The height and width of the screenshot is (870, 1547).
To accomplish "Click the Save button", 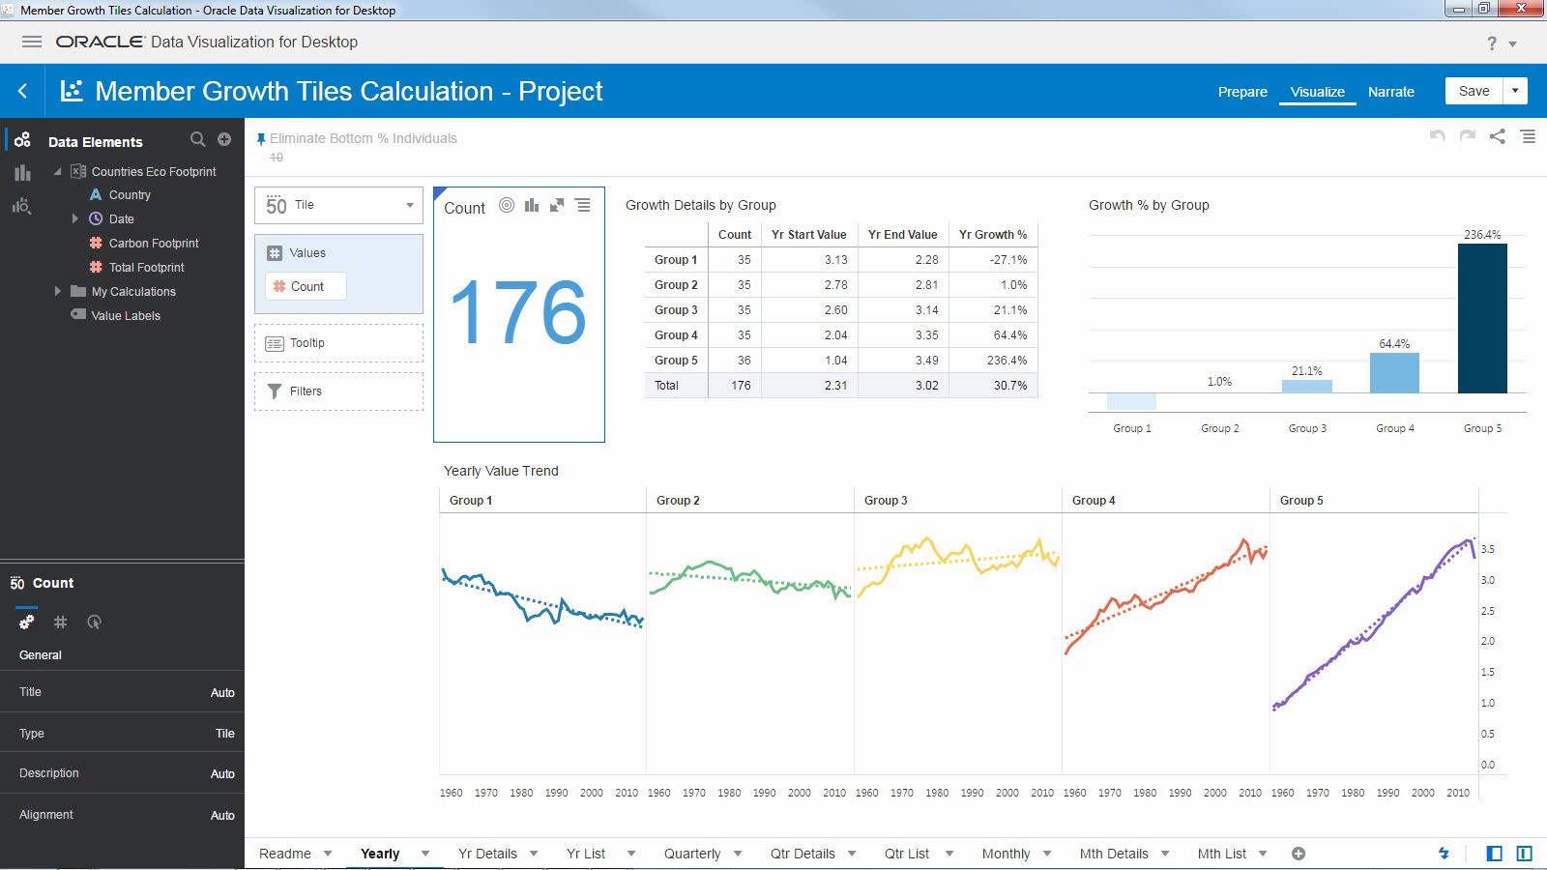I will tap(1473, 90).
